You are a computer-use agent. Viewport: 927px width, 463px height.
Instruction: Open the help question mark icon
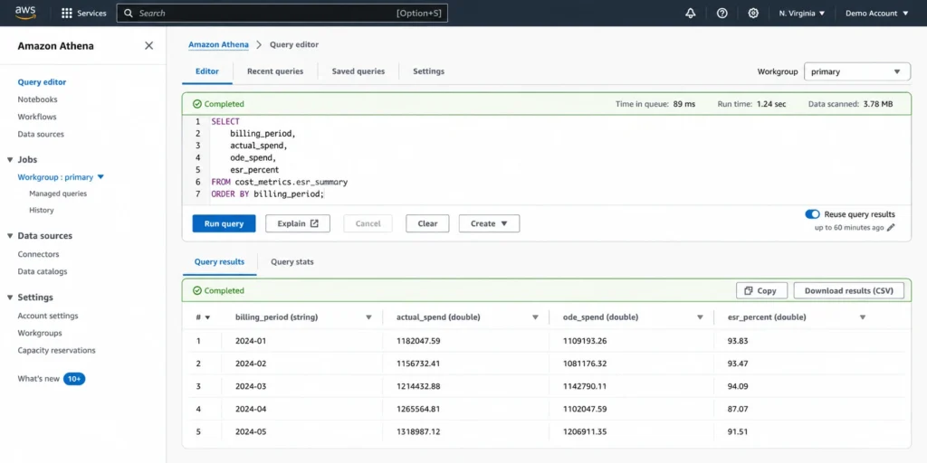point(722,13)
